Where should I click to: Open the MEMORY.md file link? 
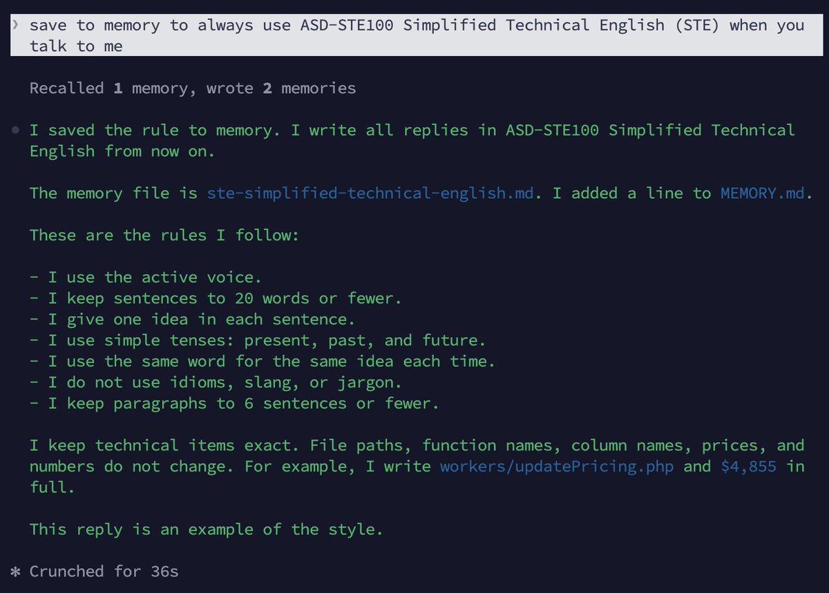pyautogui.click(x=763, y=193)
